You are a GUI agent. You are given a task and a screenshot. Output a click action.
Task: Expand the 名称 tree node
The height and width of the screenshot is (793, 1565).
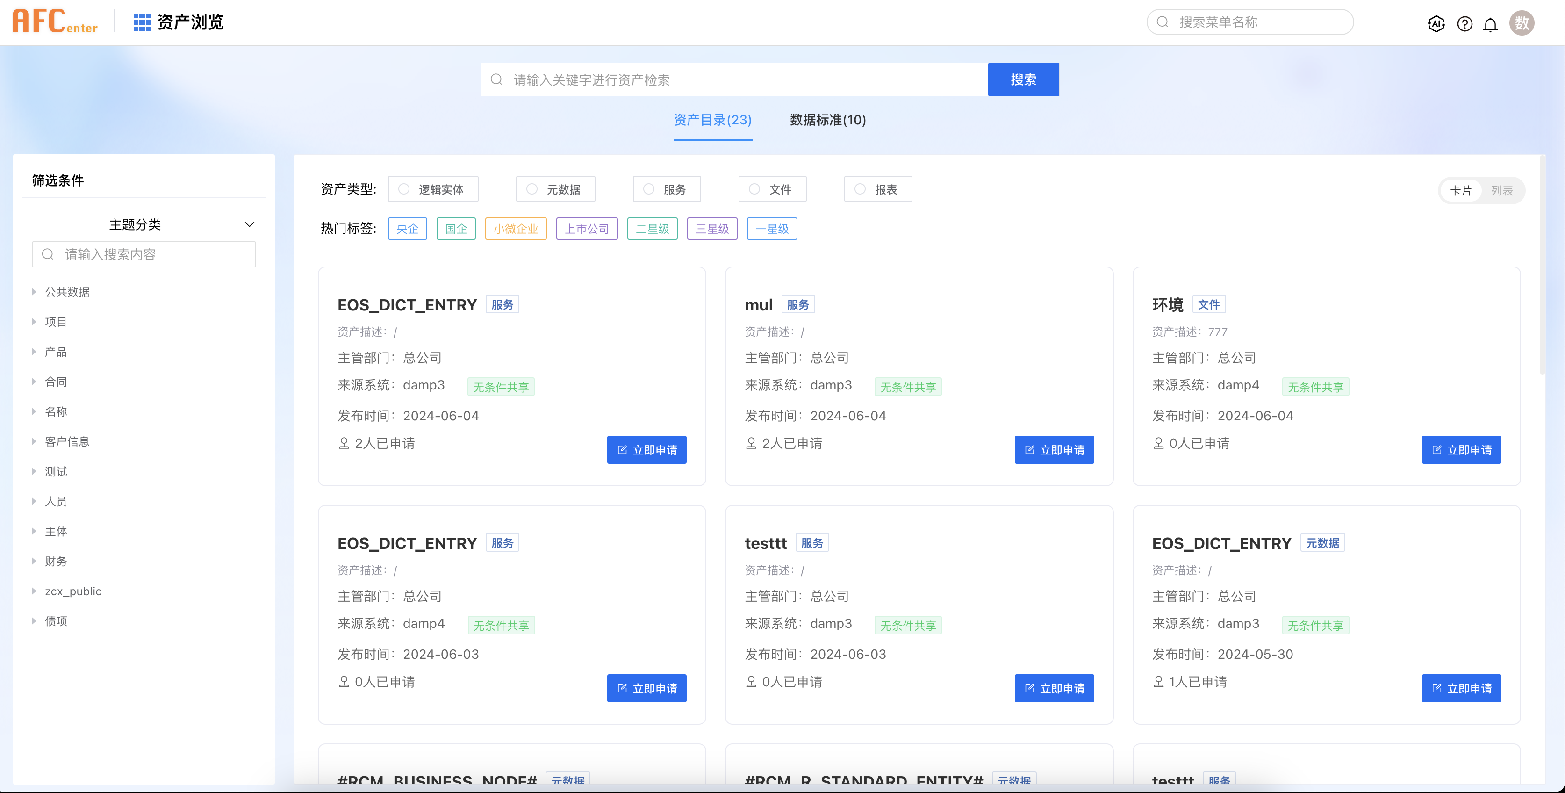[x=34, y=411]
